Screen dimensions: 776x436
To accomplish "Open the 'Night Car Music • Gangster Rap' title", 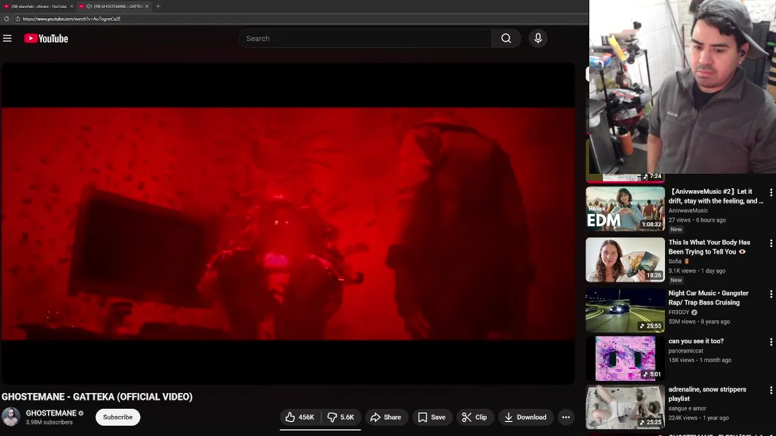I will pyautogui.click(x=709, y=298).
